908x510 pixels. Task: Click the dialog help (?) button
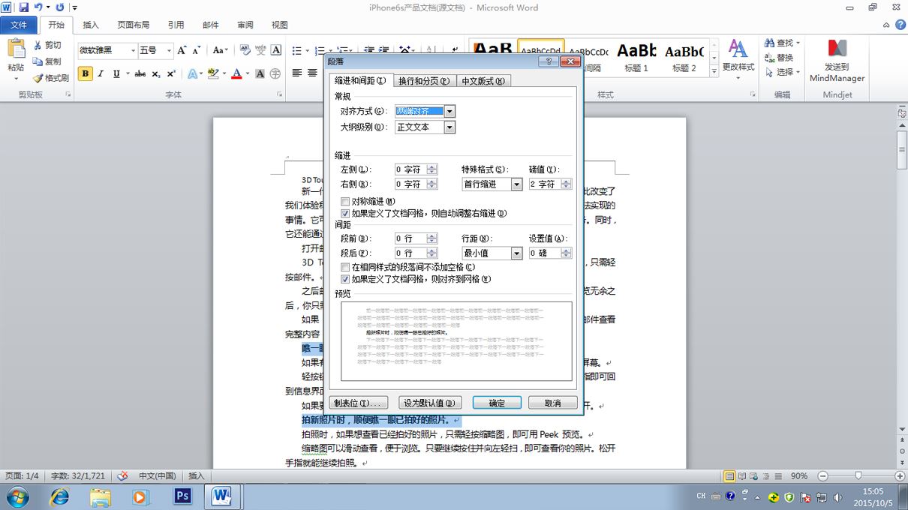click(549, 61)
